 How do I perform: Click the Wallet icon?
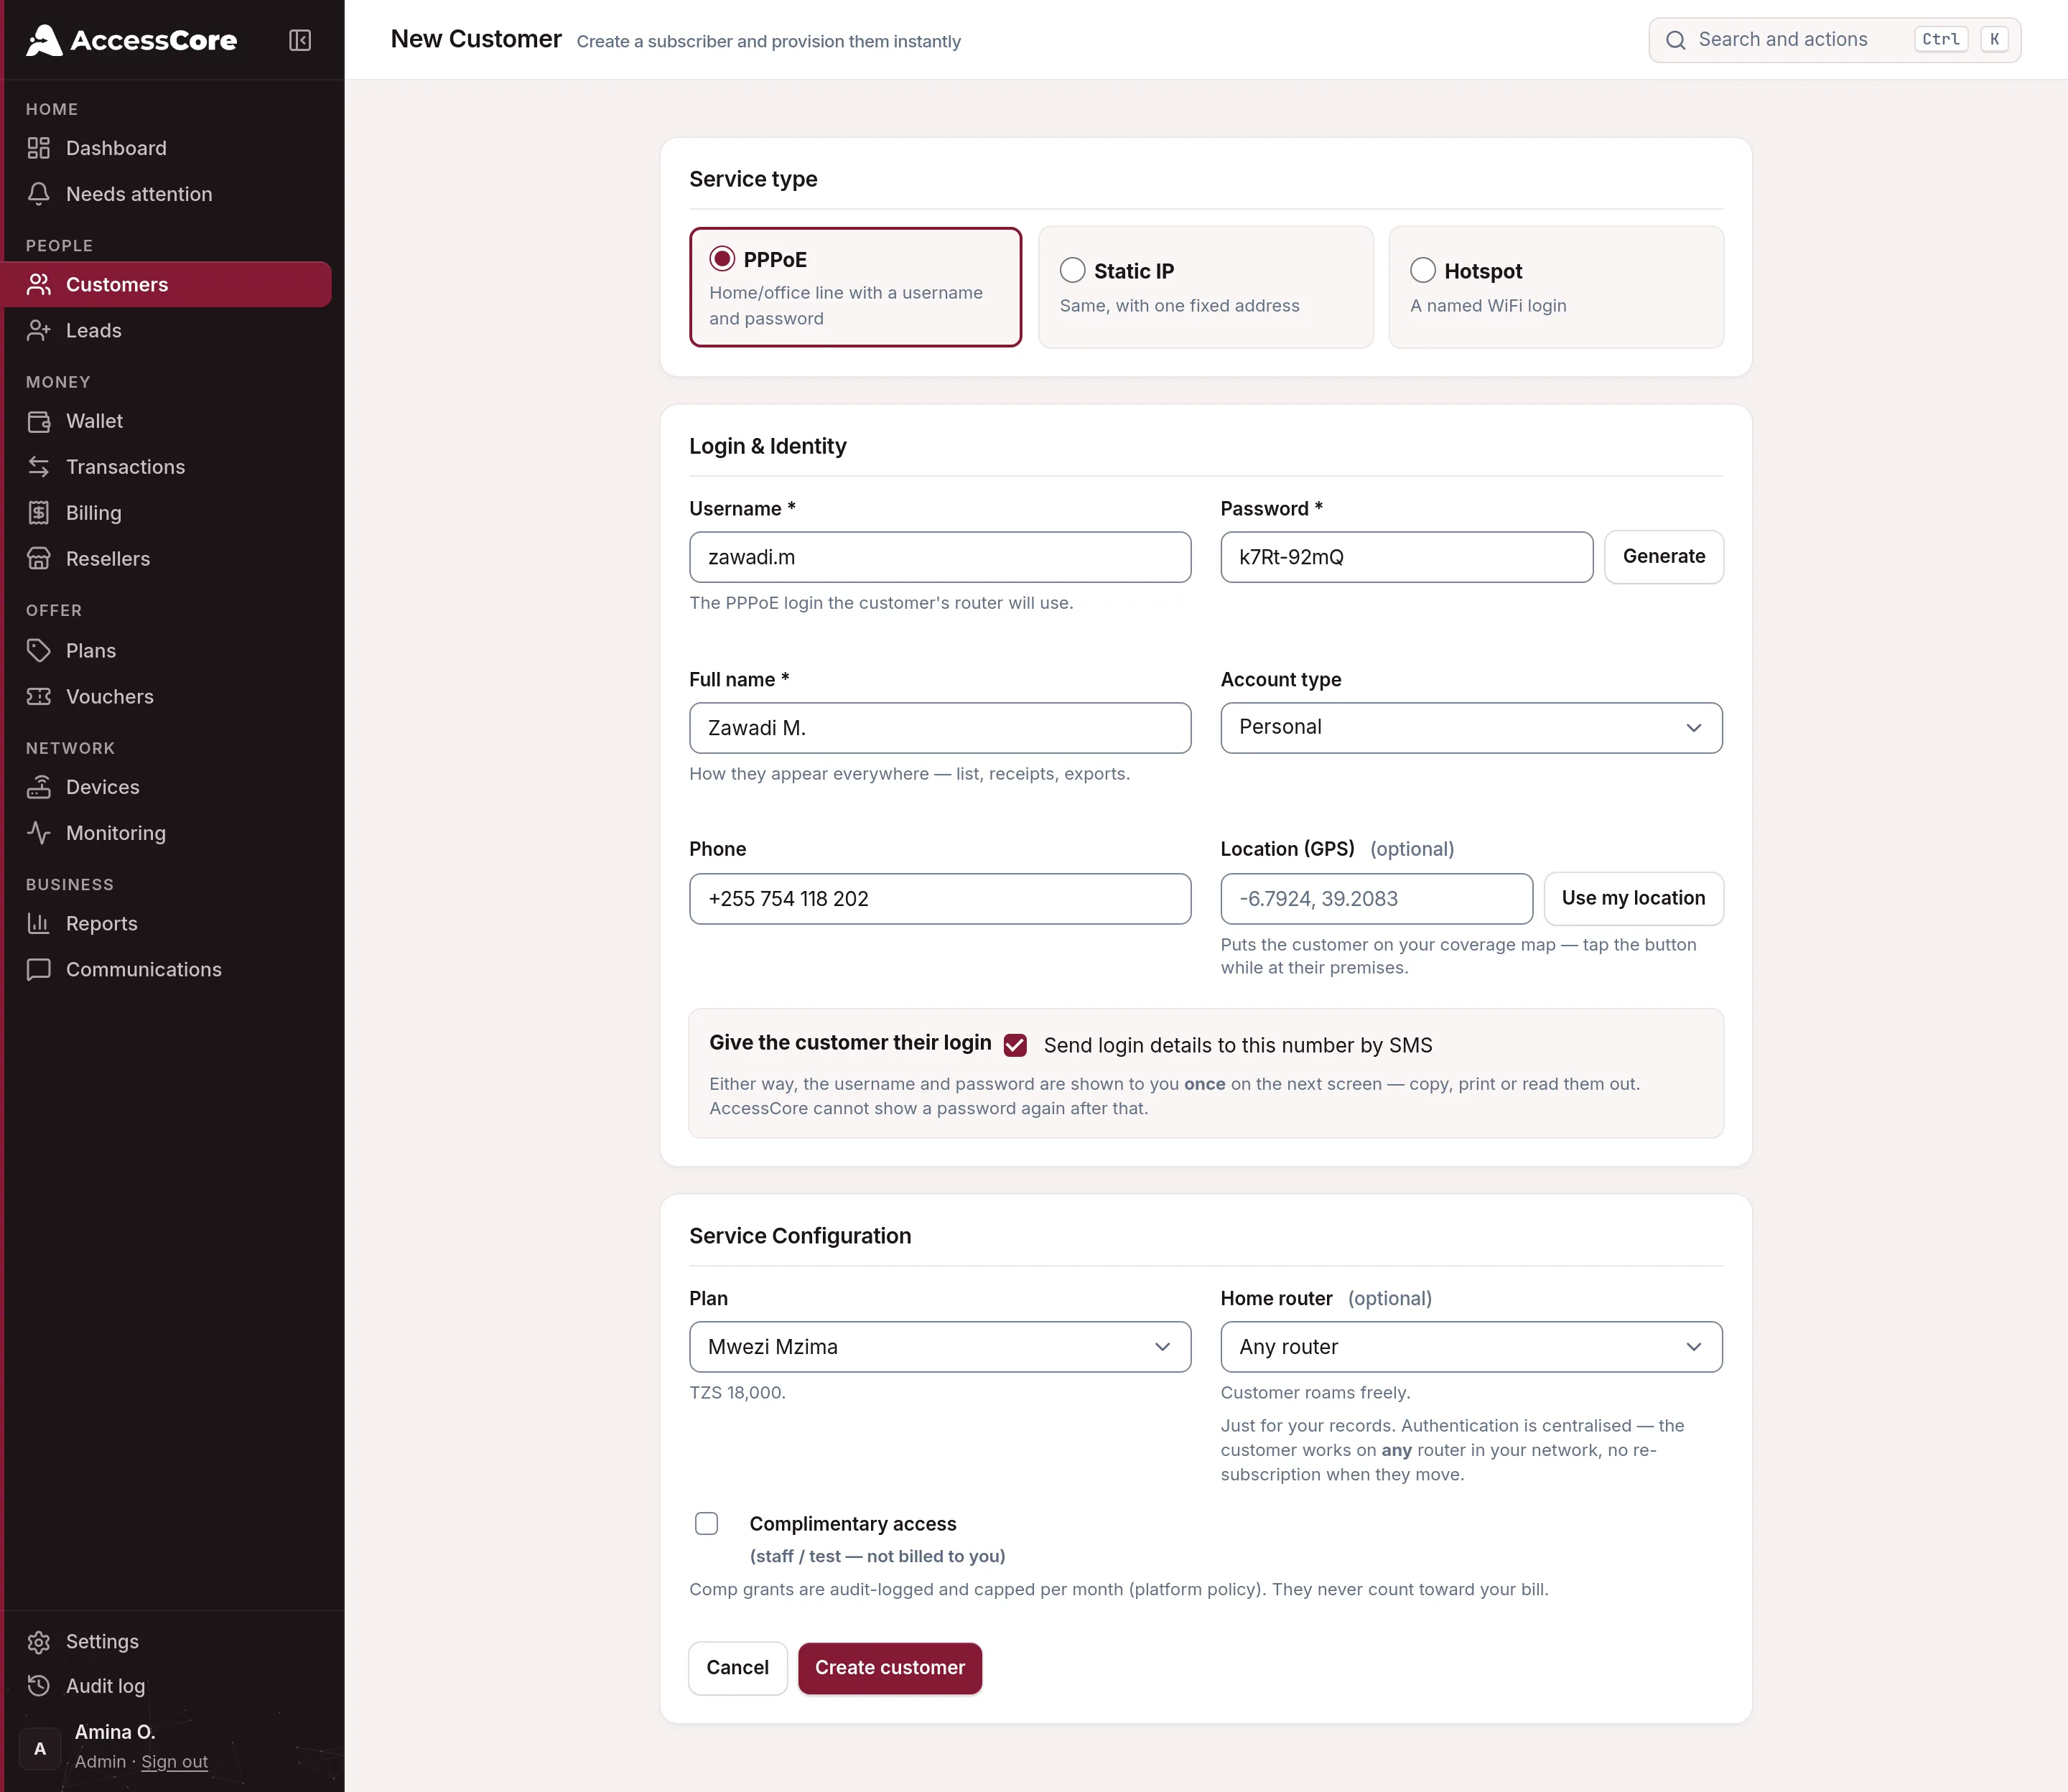pyautogui.click(x=39, y=421)
